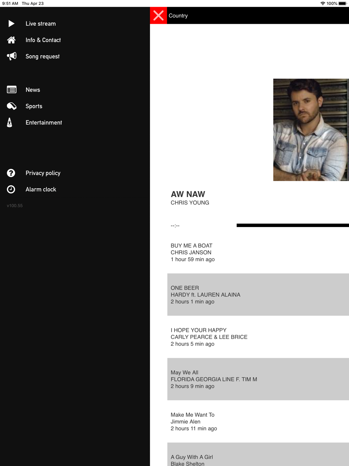
Task: Open the Privacy policy text link
Action: click(x=43, y=173)
